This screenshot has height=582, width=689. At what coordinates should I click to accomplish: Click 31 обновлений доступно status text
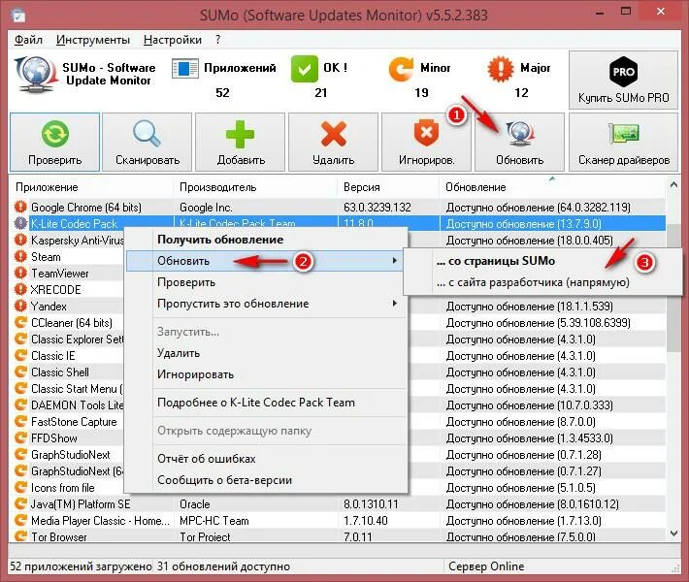coord(223,566)
